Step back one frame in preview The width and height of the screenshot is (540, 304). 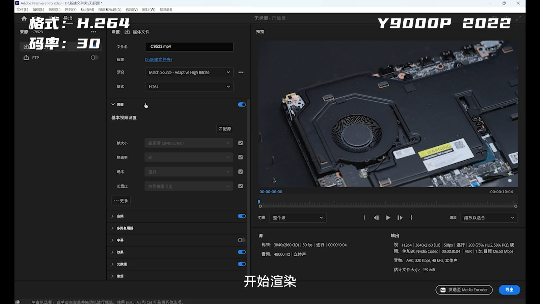[376, 218]
